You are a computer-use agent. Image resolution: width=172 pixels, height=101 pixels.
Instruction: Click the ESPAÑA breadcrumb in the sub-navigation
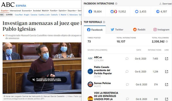pos(9,15)
